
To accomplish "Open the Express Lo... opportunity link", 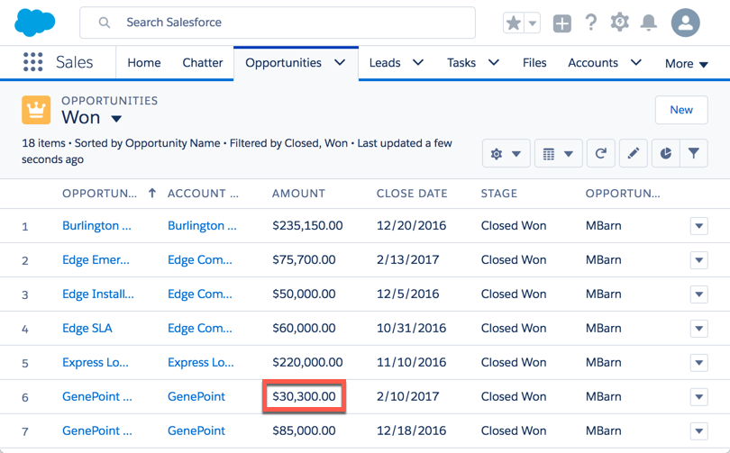I will pyautogui.click(x=96, y=362).
